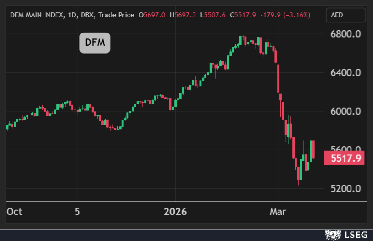Click the 6800.0 price axis label
Viewport: 373px width, 241px height.
[346, 34]
